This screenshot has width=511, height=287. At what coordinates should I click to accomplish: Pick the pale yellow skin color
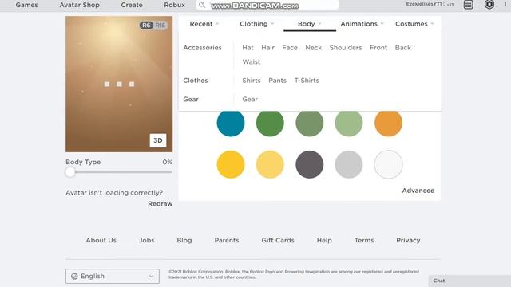tap(270, 164)
